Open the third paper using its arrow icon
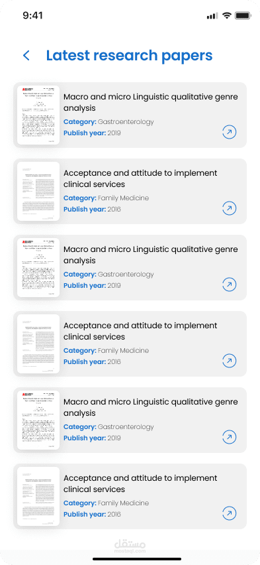 [230, 284]
